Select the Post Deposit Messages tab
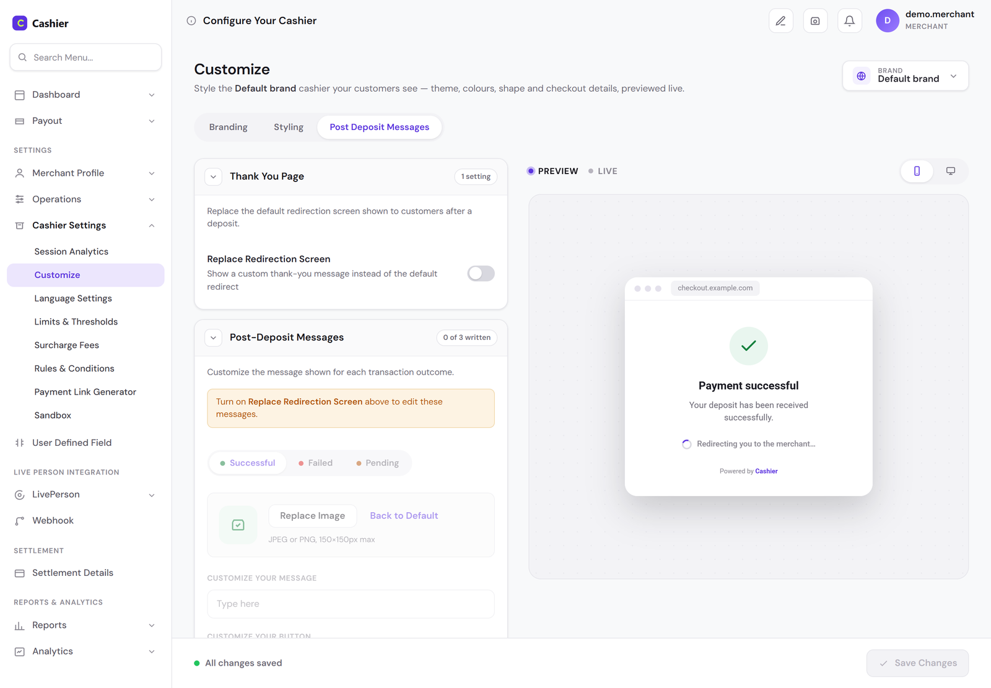Image resolution: width=991 pixels, height=688 pixels. click(x=379, y=127)
